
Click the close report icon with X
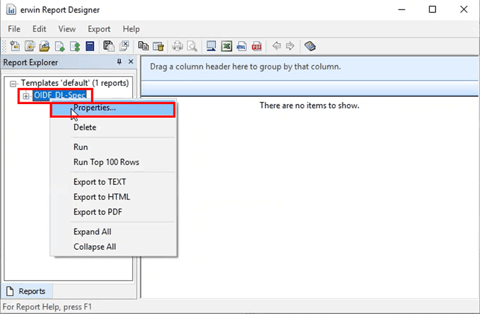[x=124, y=46]
